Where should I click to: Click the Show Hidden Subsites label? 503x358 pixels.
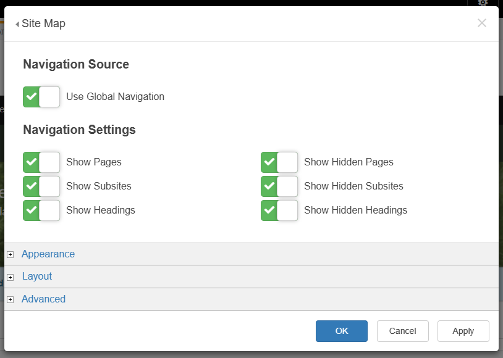(x=353, y=186)
